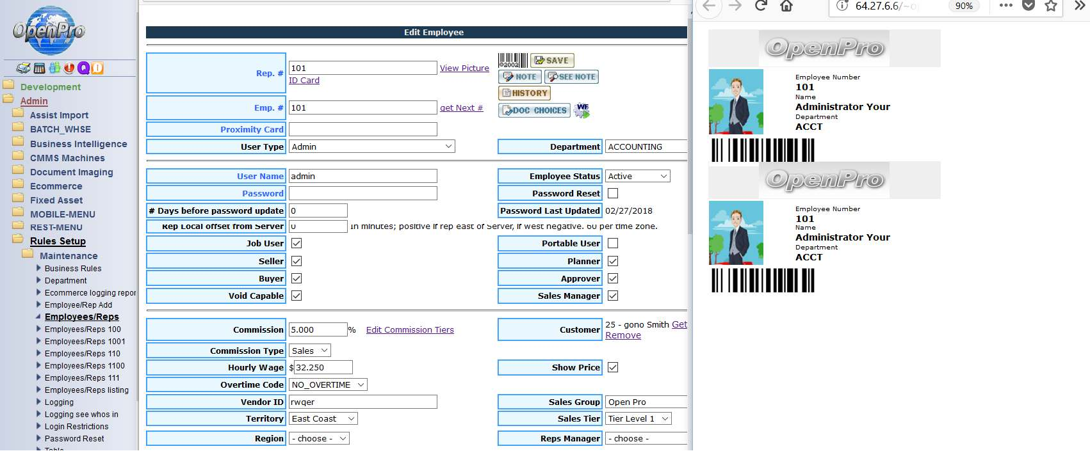This screenshot has height=451, width=1090.
Task: Select Employees/Reps listing in the sidebar
Action: [86, 390]
